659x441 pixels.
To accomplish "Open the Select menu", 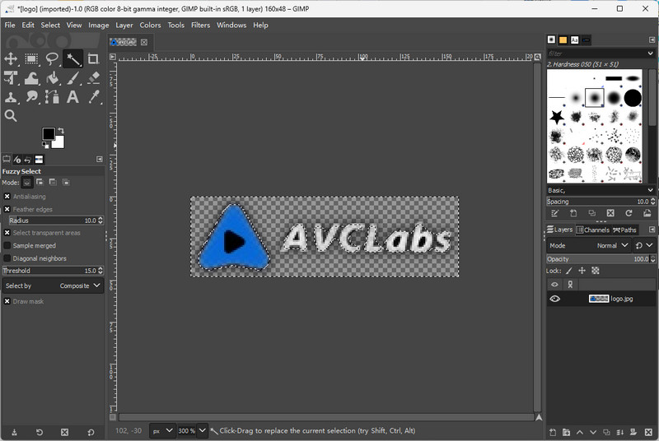I will point(50,26).
